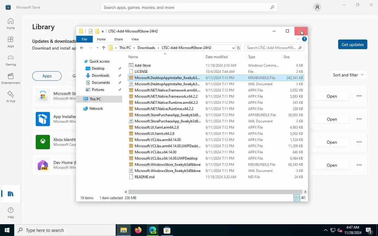
Task: Click Get updates button
Action: [x=353, y=45]
